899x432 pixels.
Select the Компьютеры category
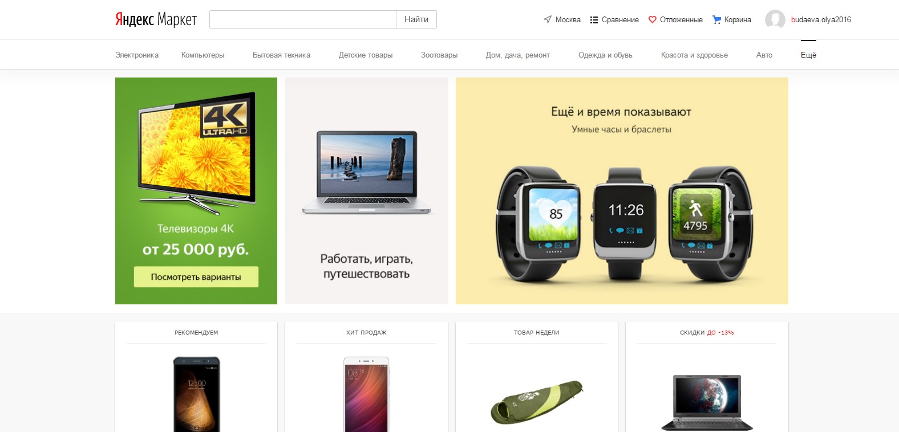tap(203, 55)
